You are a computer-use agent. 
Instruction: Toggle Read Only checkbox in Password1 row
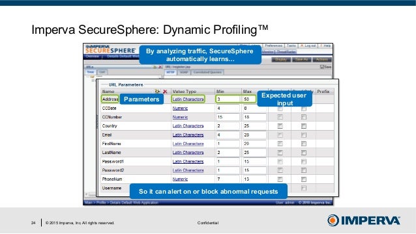[304, 162]
